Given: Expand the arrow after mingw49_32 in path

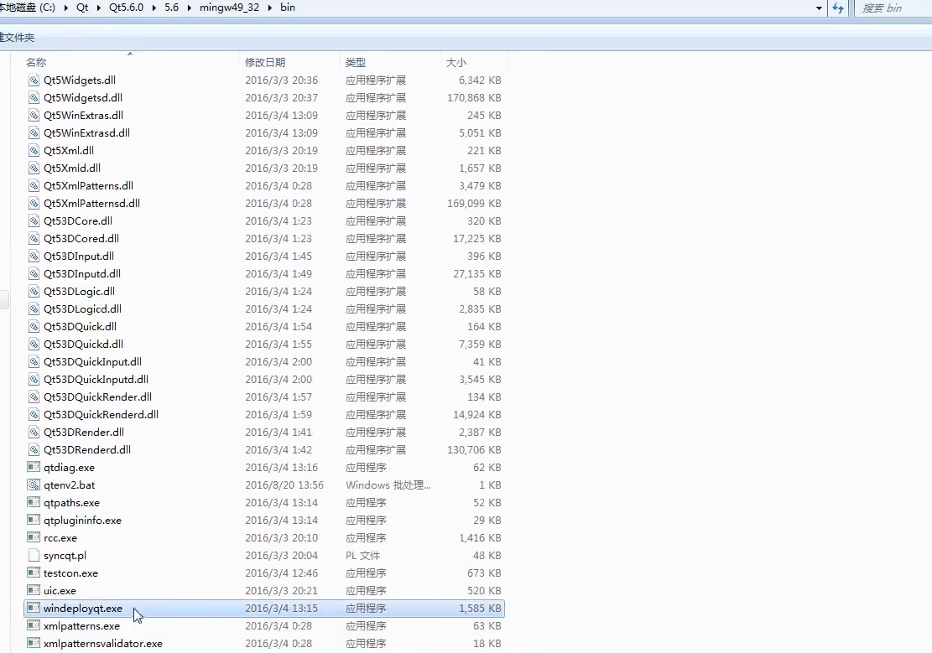Looking at the screenshot, I should click(x=270, y=8).
